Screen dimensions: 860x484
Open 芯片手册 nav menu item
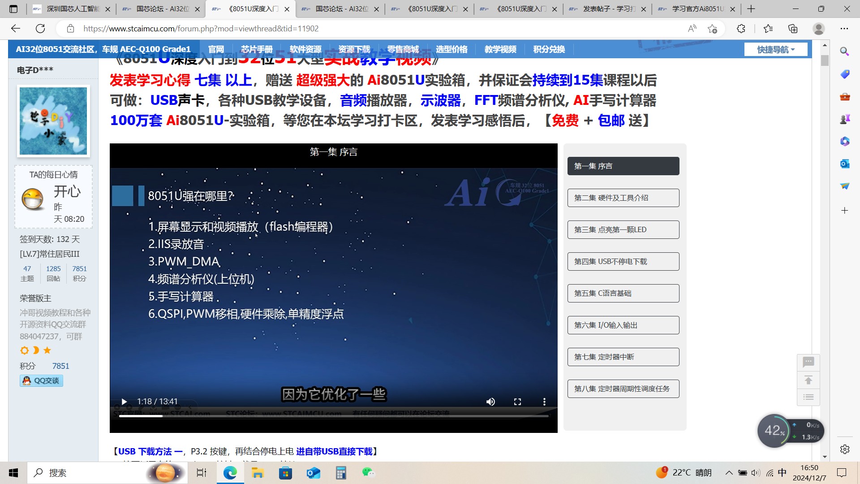[x=257, y=49]
